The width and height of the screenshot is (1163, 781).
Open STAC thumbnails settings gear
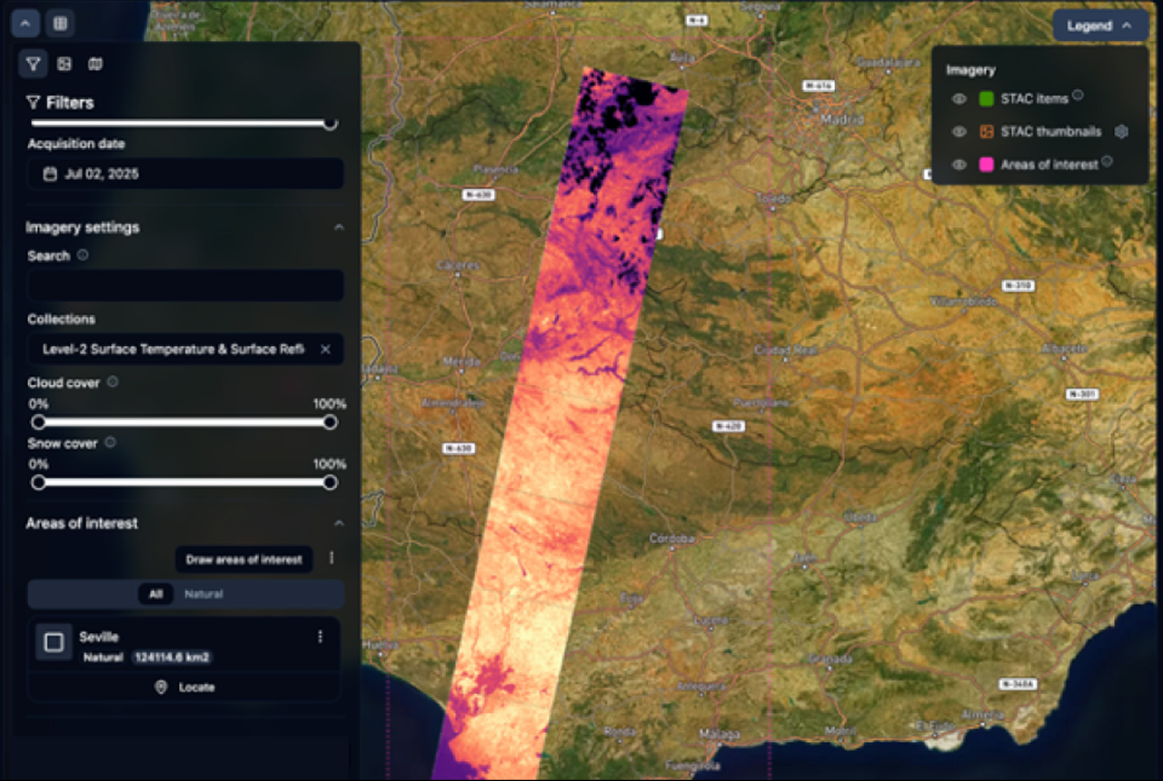point(1121,132)
